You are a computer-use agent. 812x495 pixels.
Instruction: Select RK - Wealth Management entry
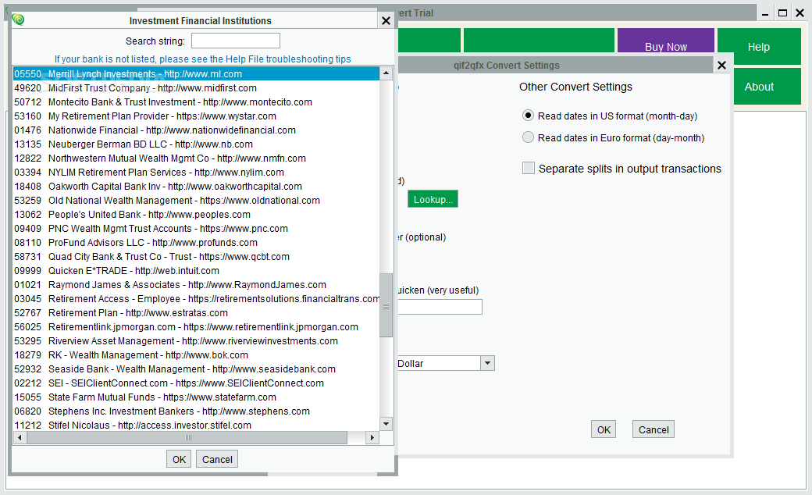[x=196, y=354]
